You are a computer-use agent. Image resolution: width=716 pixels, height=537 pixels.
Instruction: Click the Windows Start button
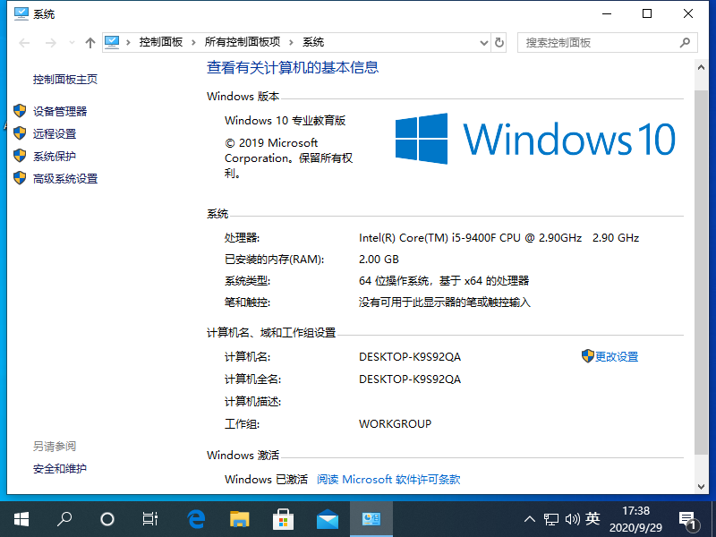[x=20, y=519]
